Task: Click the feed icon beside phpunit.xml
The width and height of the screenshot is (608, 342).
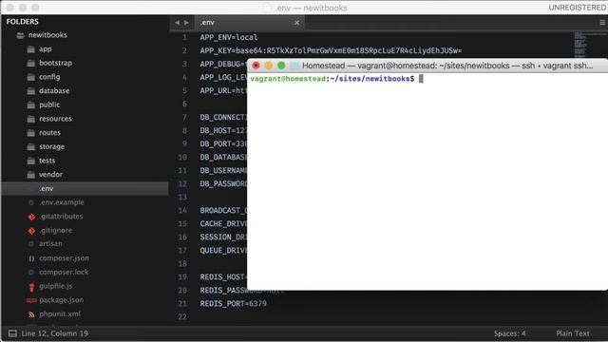Action: [31, 314]
